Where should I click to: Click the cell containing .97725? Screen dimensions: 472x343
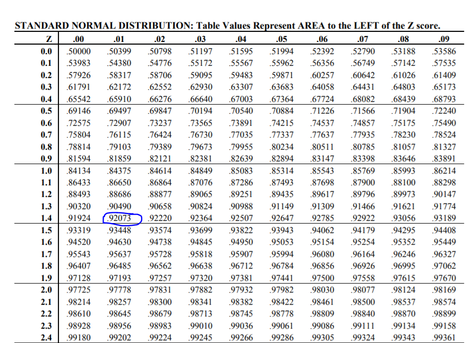click(79, 289)
